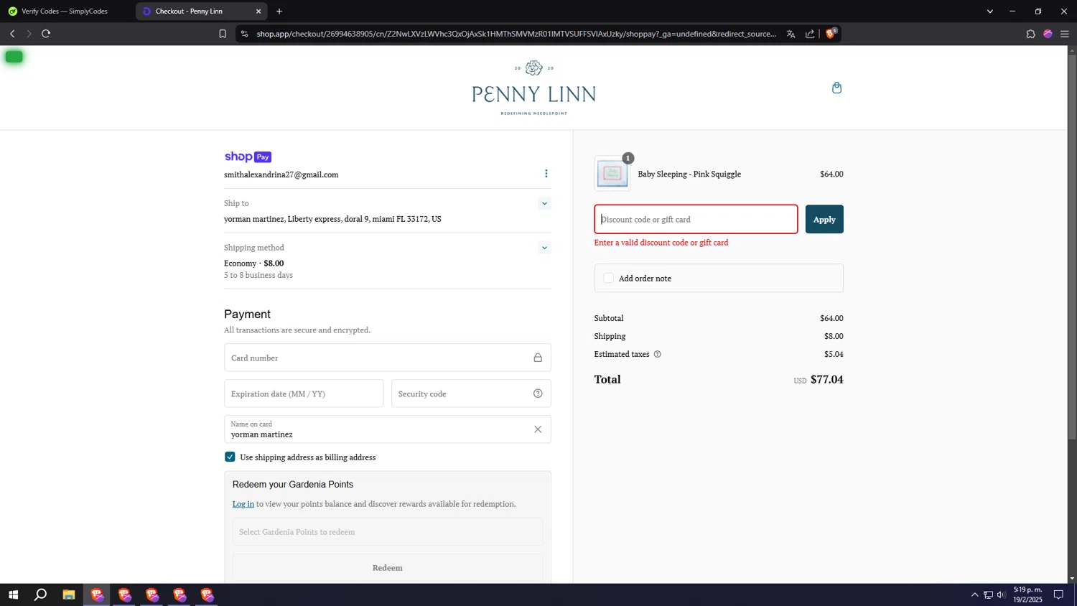This screenshot has width=1077, height=606.
Task: Open the network icon in system tray
Action: pyautogui.click(x=988, y=595)
